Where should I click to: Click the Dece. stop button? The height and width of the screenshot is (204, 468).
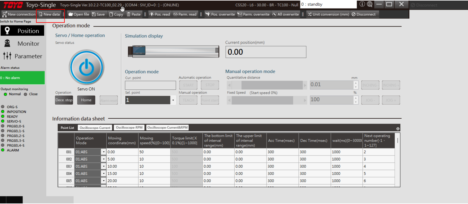(64, 100)
